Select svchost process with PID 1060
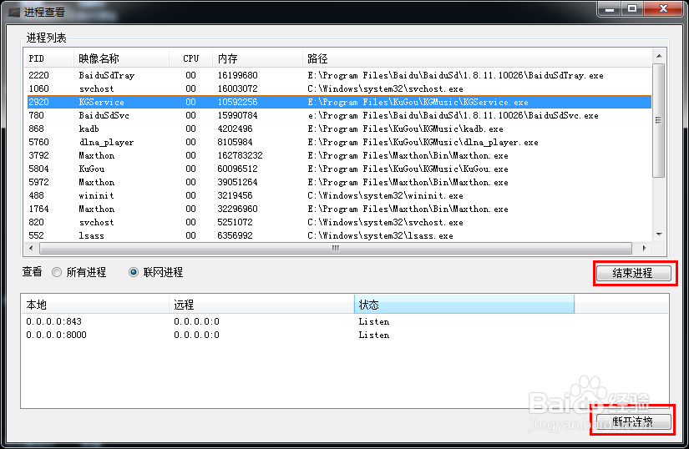The height and width of the screenshot is (449, 689). [339, 88]
